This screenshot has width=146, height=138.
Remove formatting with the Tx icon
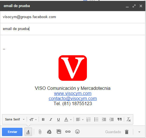pyautogui.click(x=128, y=120)
